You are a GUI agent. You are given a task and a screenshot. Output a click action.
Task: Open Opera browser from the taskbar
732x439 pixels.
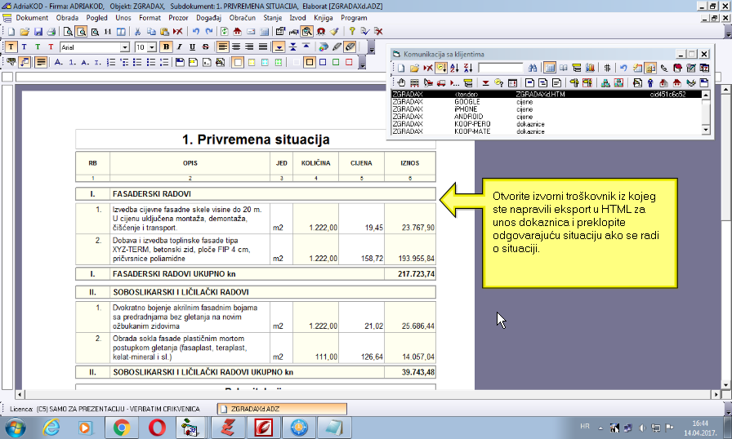pyautogui.click(x=157, y=428)
